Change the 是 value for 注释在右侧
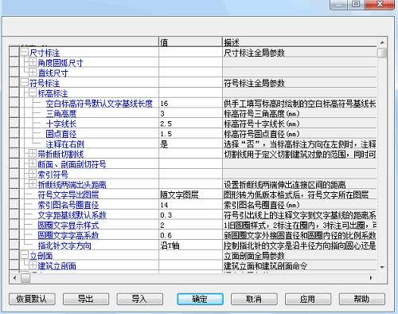Screen dimensions: 398x314 click(190, 144)
